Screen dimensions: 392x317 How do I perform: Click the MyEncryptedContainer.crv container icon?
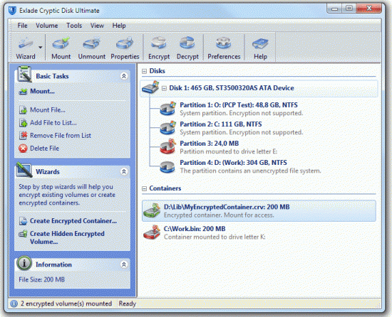pyautogui.click(x=152, y=210)
